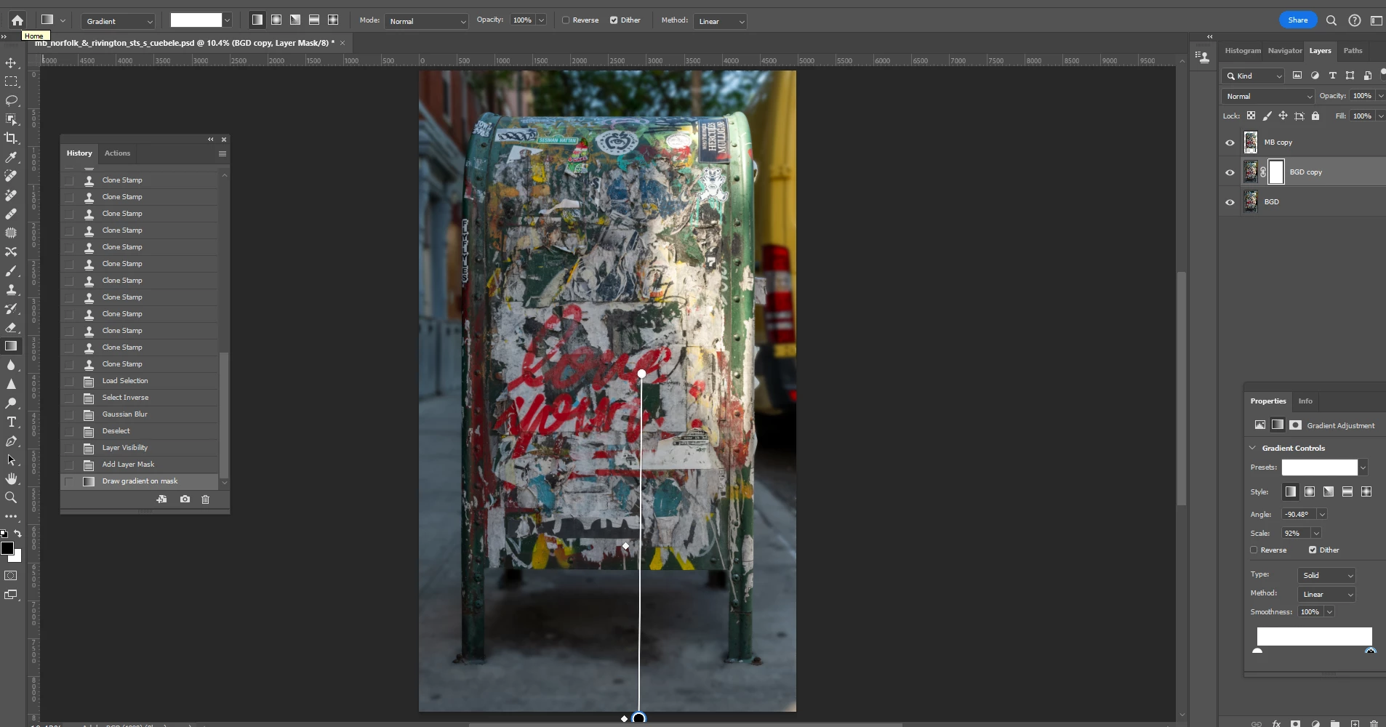Click the Scale value field
1386x727 pixels.
pos(1296,533)
